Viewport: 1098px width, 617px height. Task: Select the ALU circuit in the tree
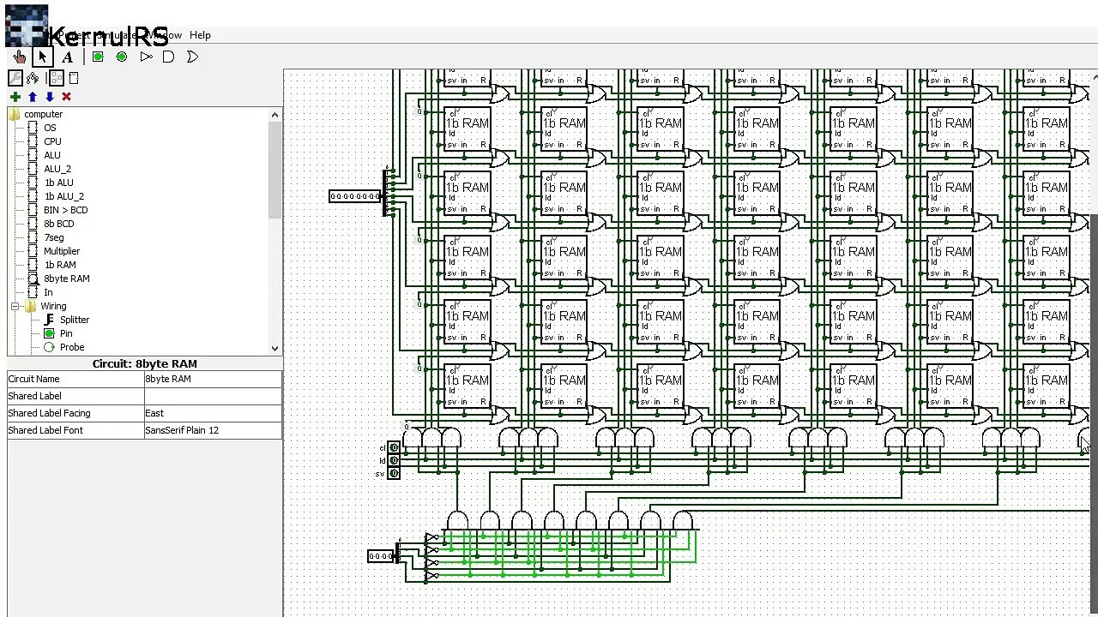click(52, 155)
